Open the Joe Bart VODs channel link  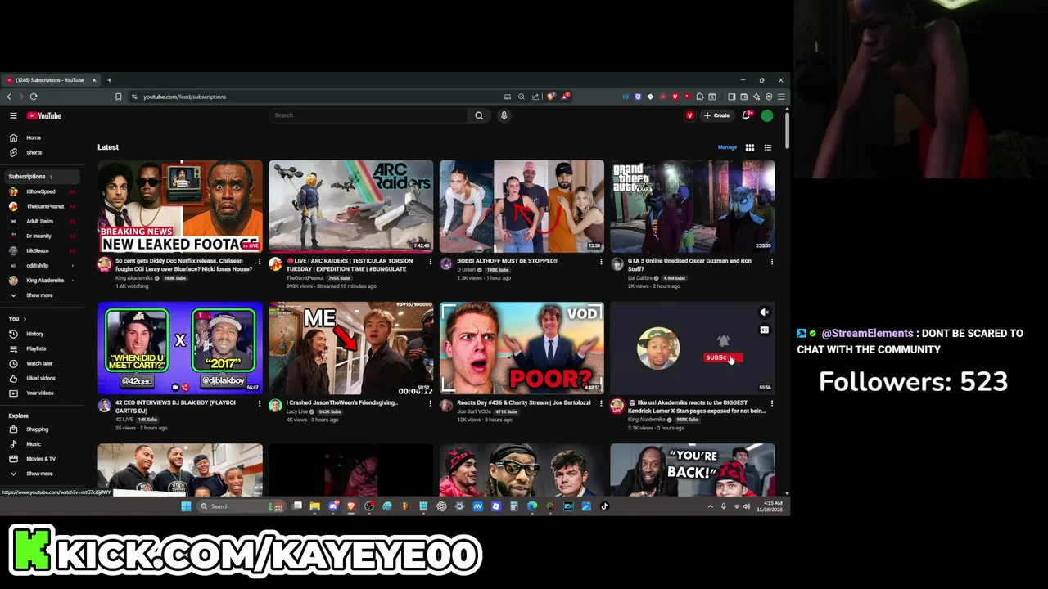coord(473,411)
